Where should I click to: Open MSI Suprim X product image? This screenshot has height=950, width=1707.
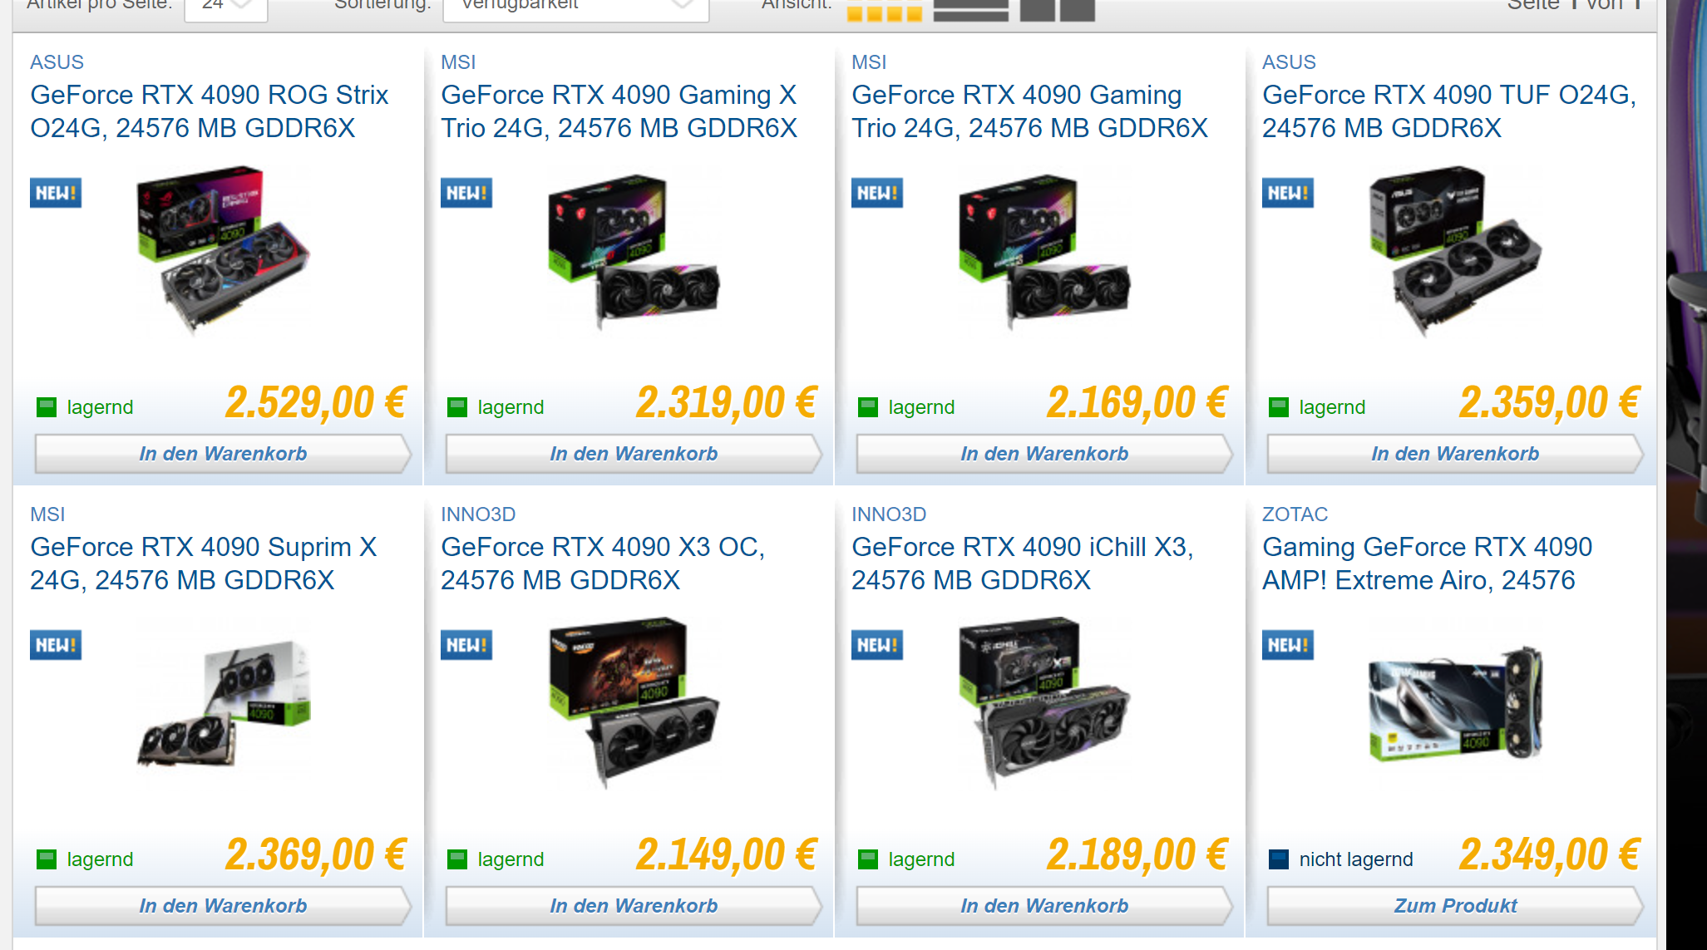pyautogui.click(x=223, y=702)
